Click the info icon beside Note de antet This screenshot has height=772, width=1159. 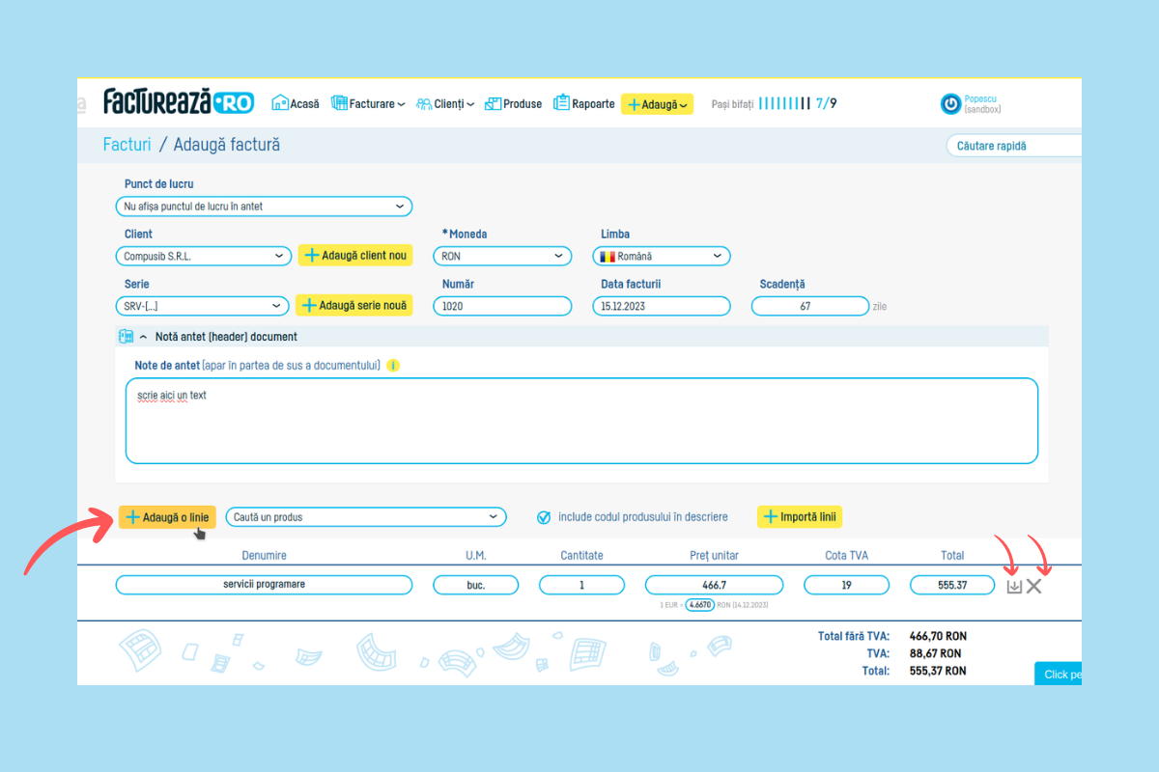pyautogui.click(x=393, y=366)
